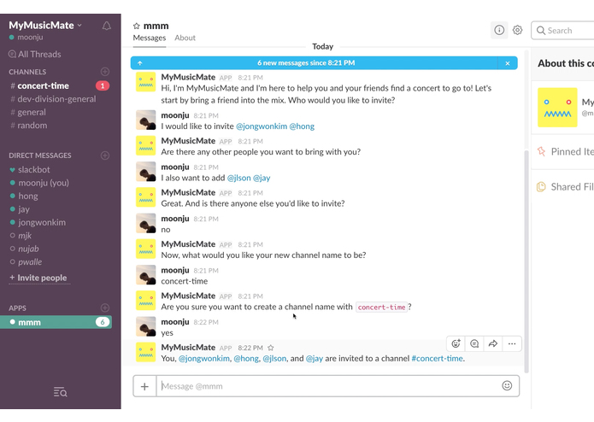Open emoji picker in message box
This screenshot has height=422, width=594.
pyautogui.click(x=507, y=385)
